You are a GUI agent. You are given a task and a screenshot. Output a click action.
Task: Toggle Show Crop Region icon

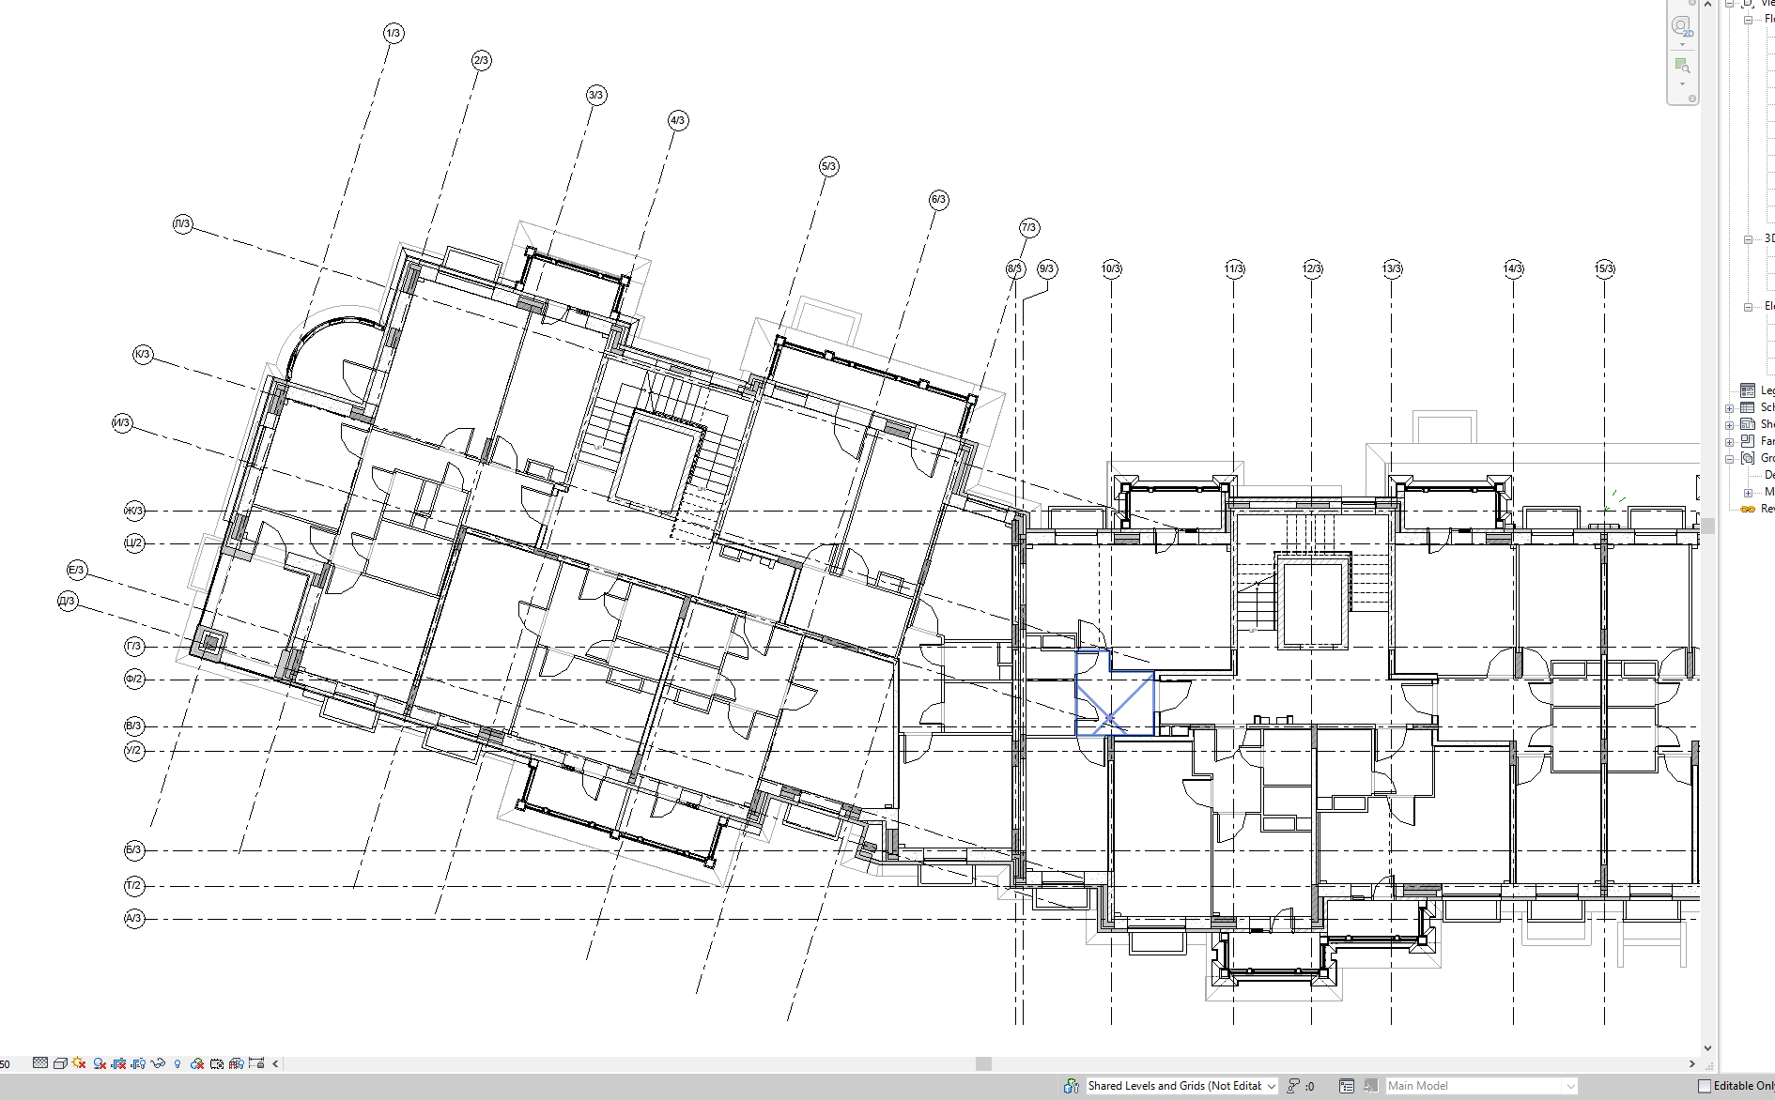[x=138, y=1063]
